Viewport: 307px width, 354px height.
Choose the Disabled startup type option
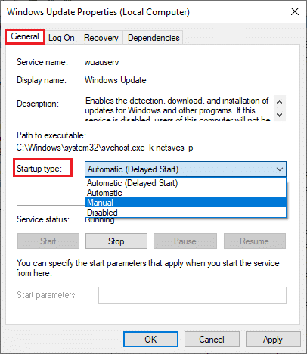click(x=186, y=213)
